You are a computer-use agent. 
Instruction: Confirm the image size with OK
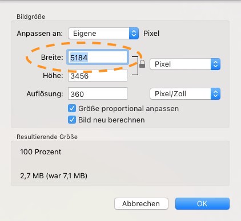[x=202, y=204]
